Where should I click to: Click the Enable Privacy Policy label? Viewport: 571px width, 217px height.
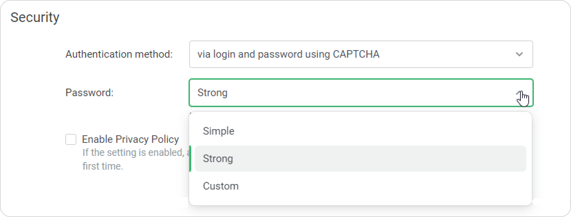(130, 139)
